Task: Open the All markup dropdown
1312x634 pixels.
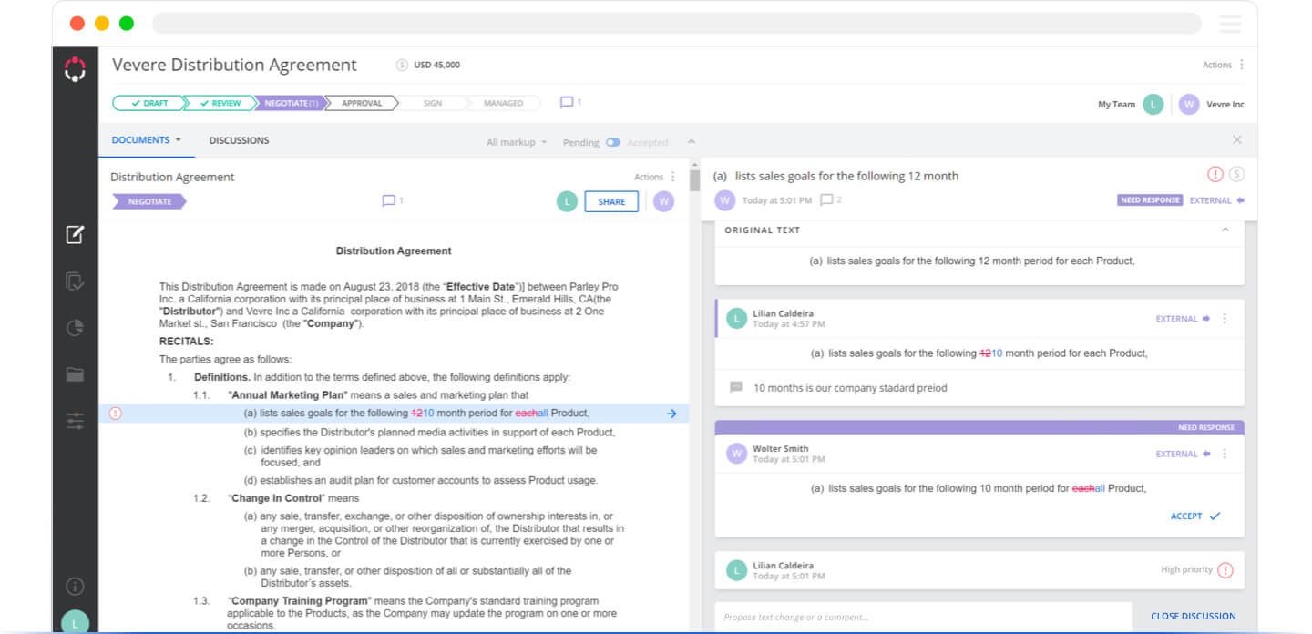Action: [517, 142]
